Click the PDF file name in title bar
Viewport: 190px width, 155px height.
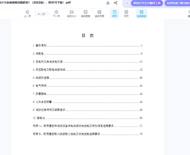pos(35,3)
